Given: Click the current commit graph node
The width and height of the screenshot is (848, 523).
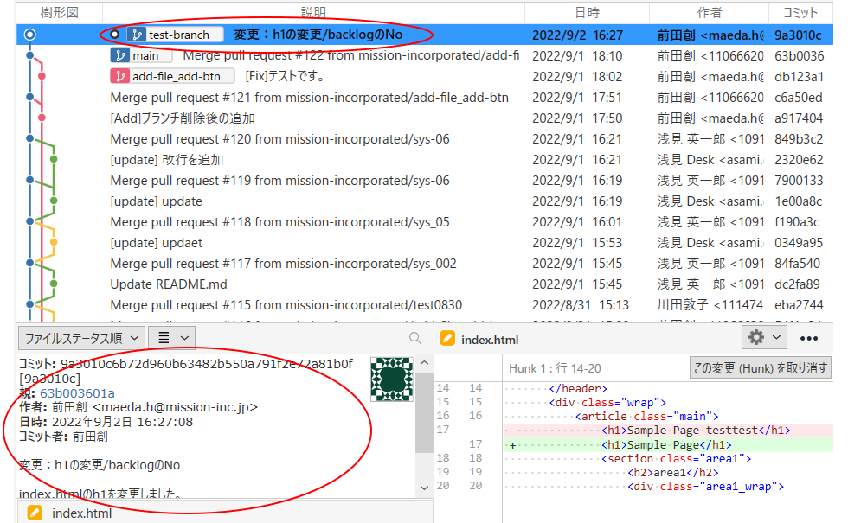Looking at the screenshot, I should coord(30,35).
